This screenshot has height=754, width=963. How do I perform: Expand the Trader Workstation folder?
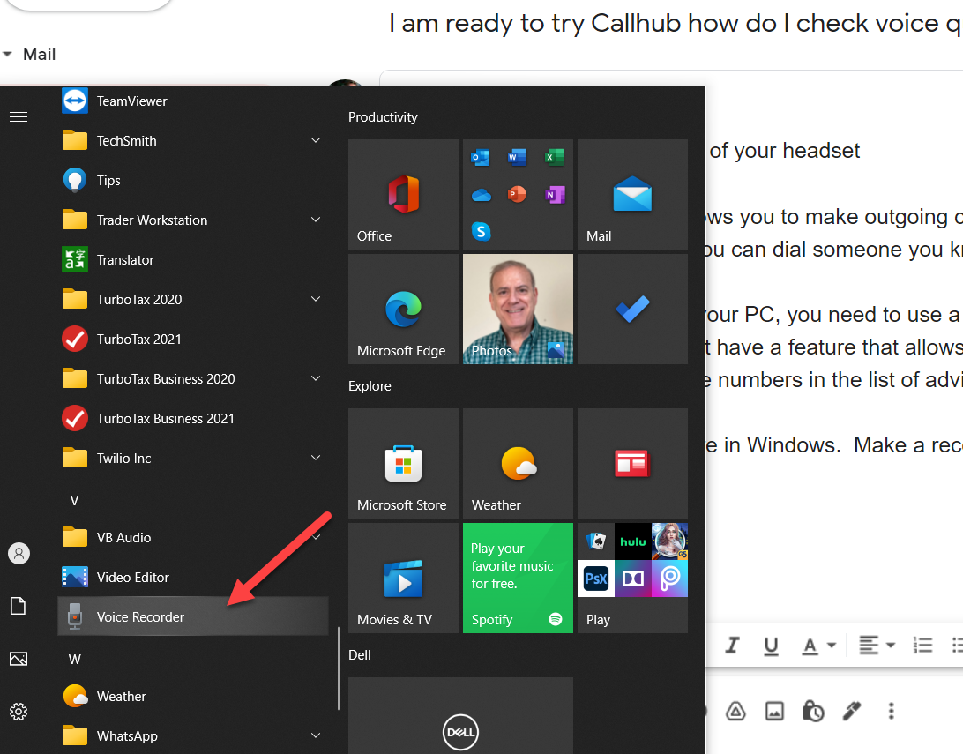(316, 220)
